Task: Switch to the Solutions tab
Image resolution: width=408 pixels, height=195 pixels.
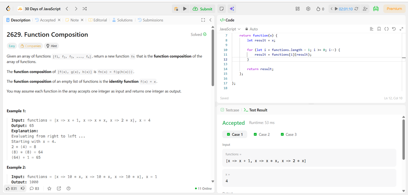Action: coord(122,20)
